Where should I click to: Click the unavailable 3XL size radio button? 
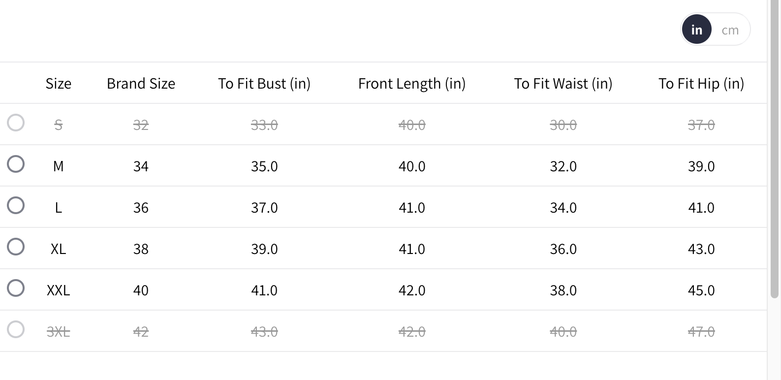pos(16,329)
